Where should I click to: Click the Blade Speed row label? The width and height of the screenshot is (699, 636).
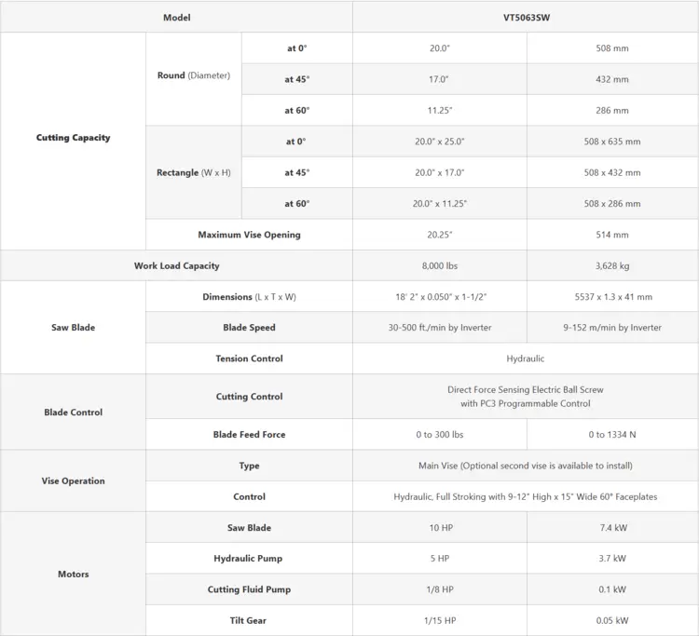[249, 328]
